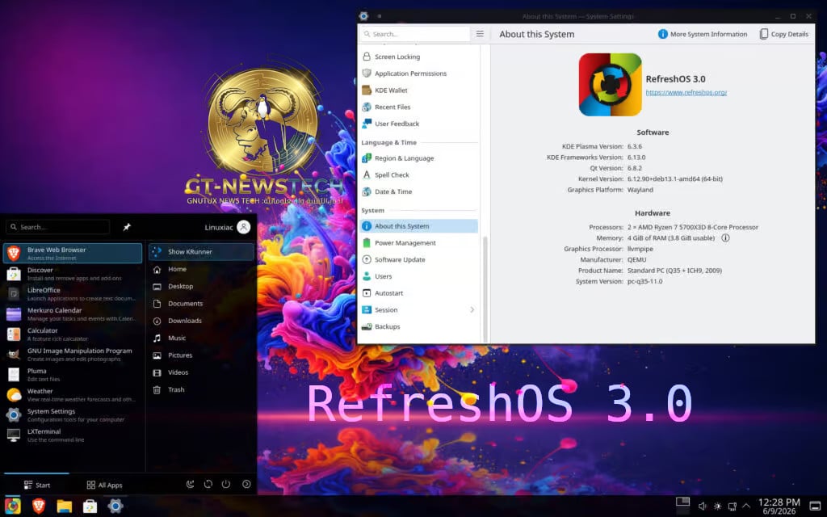This screenshot has height=517, width=827.
Task: Click the memory info icon
Action: (725, 238)
